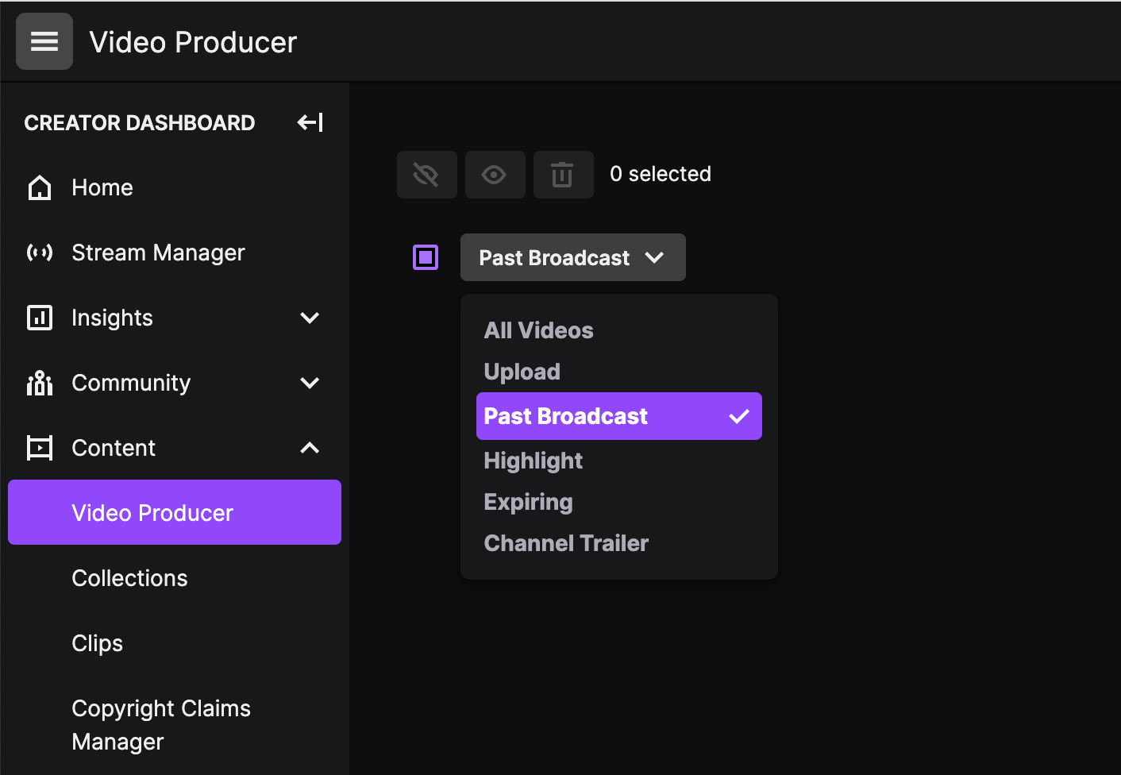Toggle the select-all videos checkbox
Viewport: 1121px width, 775px height.
point(426,257)
